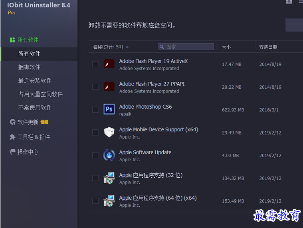Click the 134.32 MB size value
303x228 pixels.
(x=233, y=178)
